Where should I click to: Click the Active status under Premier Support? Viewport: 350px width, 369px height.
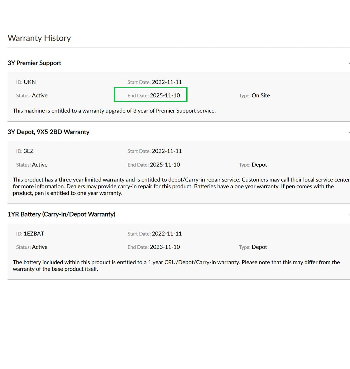tap(39, 95)
